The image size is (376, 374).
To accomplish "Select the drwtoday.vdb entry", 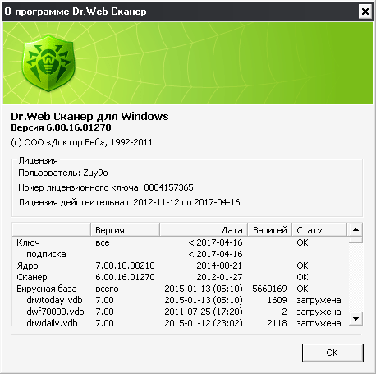I will (x=181, y=300).
